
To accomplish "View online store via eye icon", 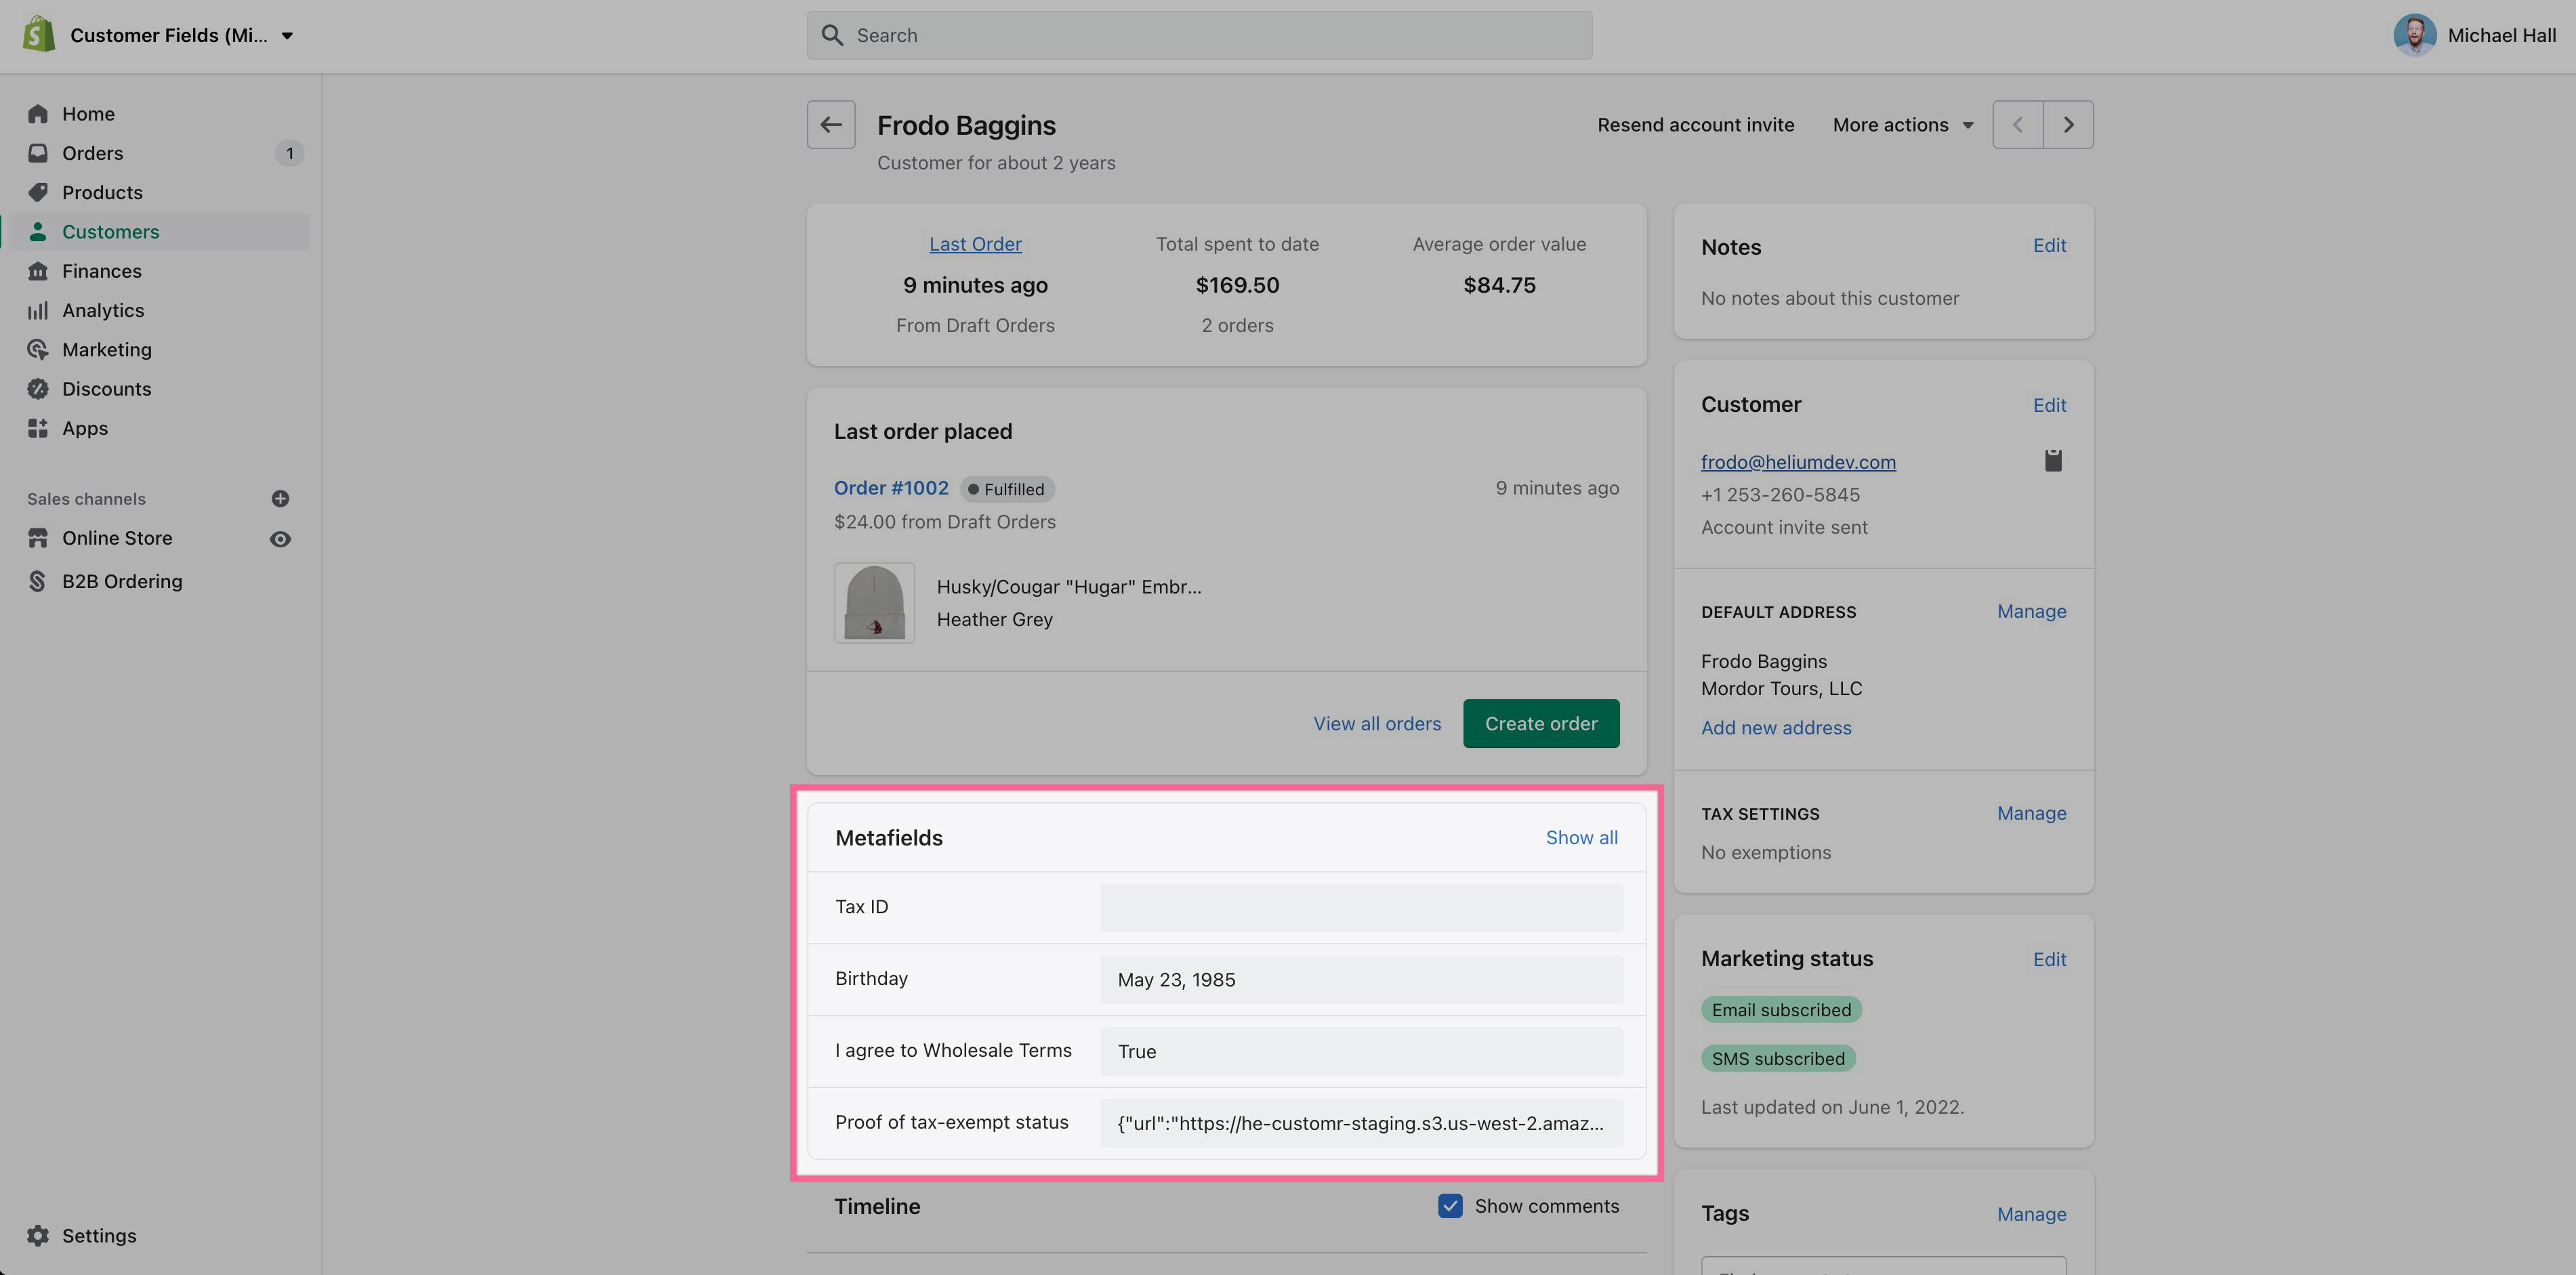I will tap(280, 539).
